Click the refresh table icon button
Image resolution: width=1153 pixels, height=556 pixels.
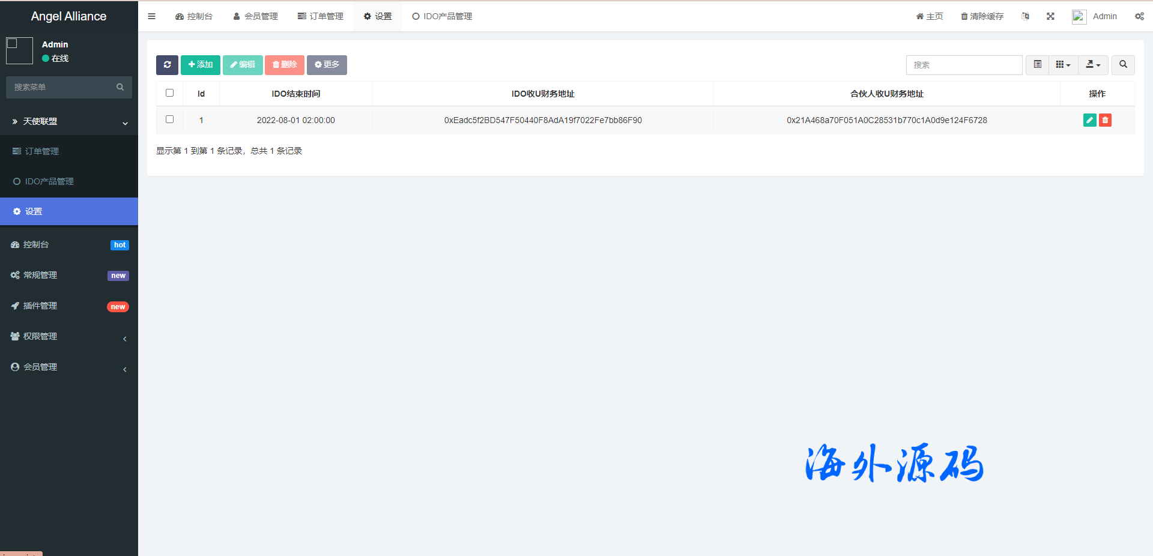click(x=167, y=65)
